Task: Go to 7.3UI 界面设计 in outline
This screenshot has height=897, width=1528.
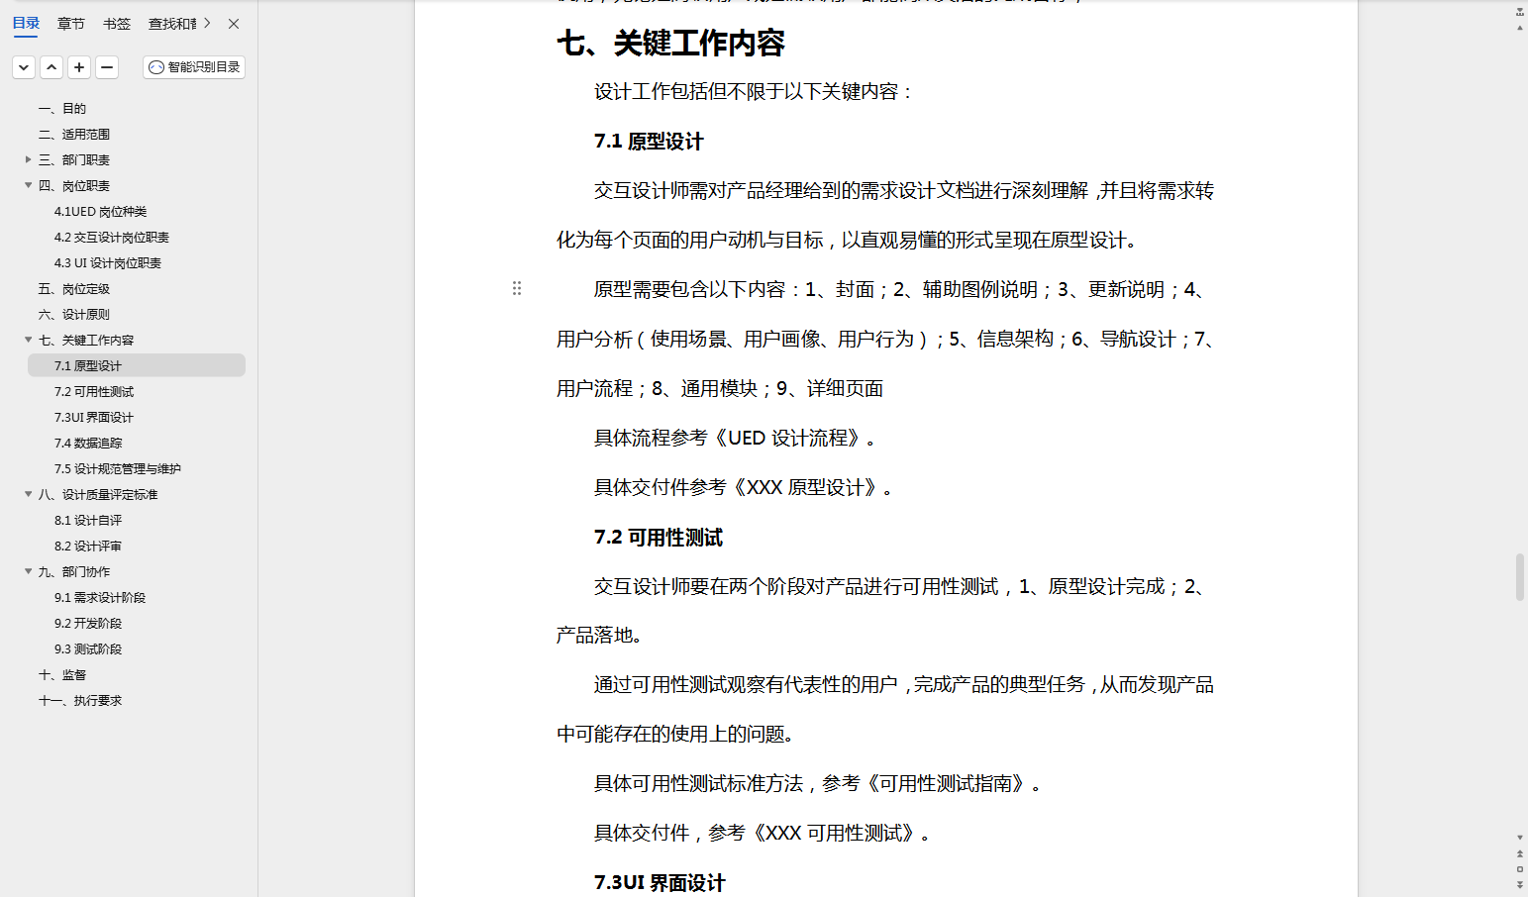Action: (x=94, y=418)
